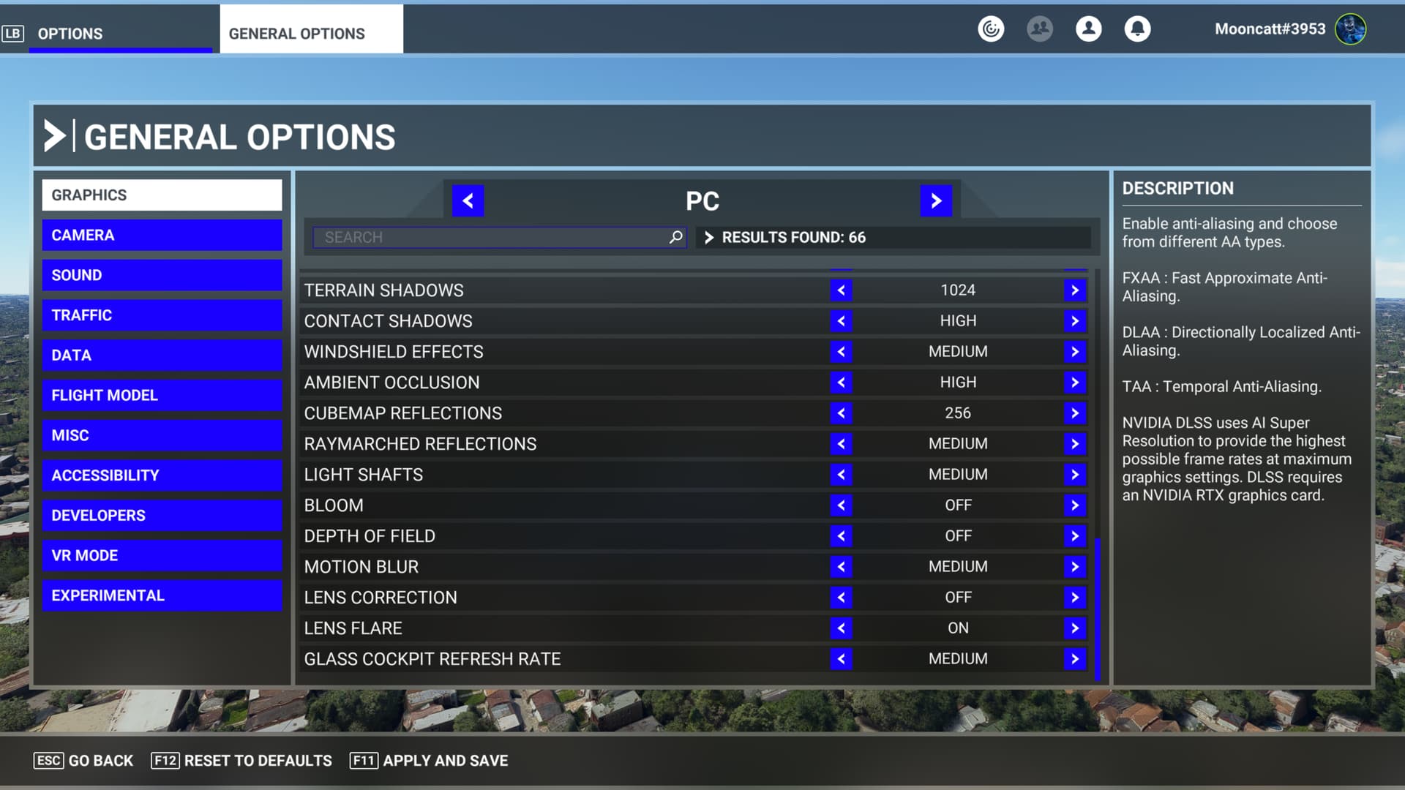
Task: Click Reset to Defaults
Action: [x=241, y=761]
